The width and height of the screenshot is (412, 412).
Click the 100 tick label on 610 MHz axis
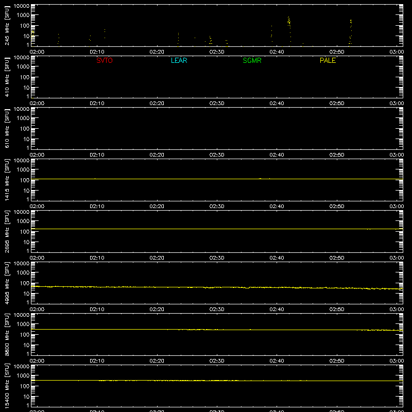click(x=25, y=129)
